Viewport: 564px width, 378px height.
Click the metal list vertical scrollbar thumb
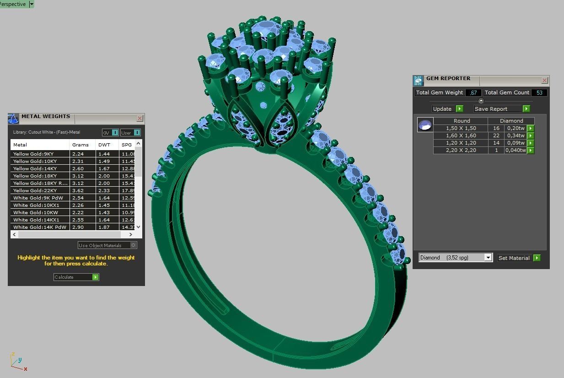point(139,162)
